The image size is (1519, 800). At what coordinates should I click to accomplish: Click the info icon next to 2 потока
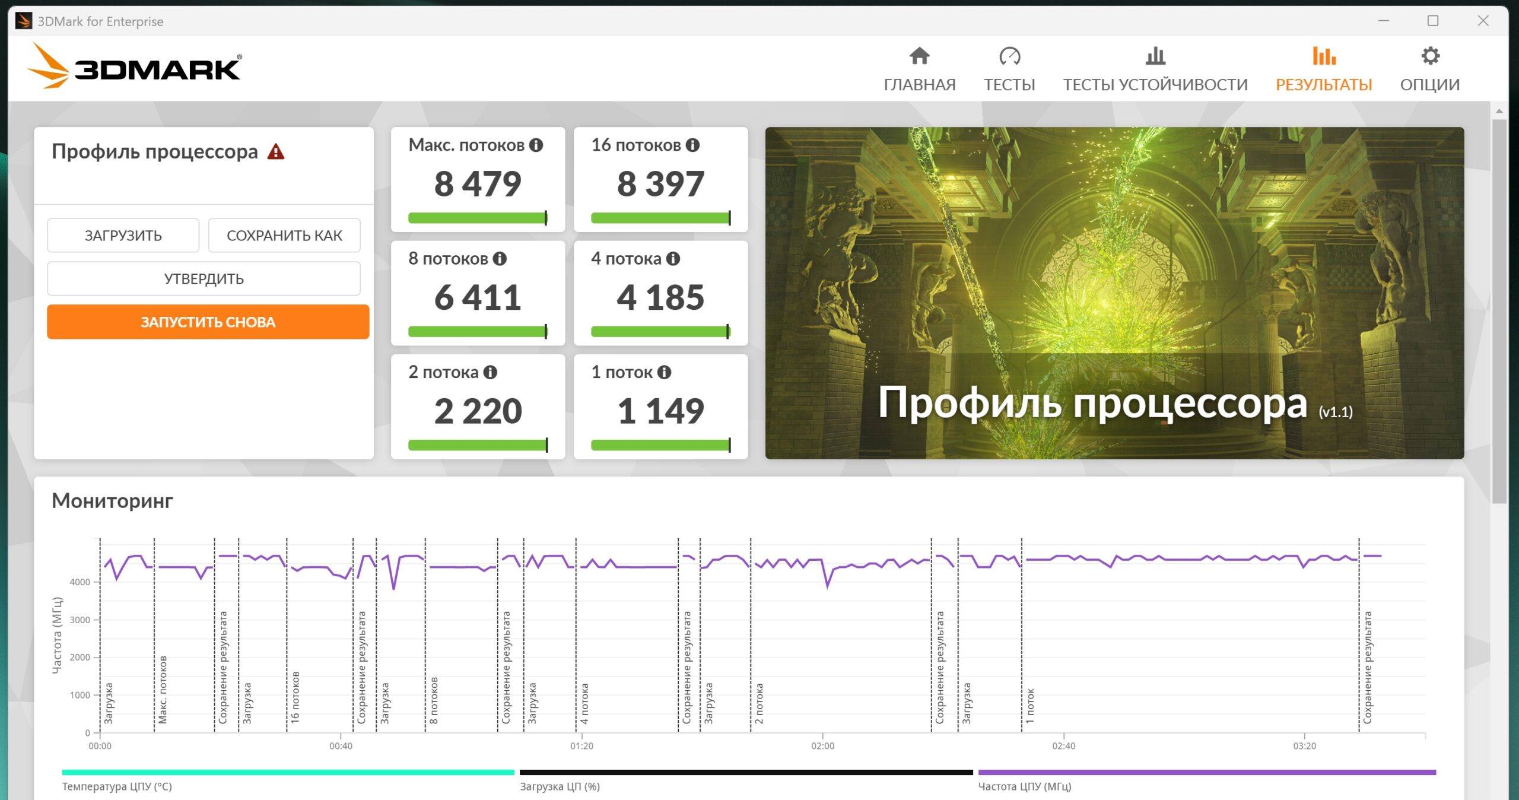point(490,372)
